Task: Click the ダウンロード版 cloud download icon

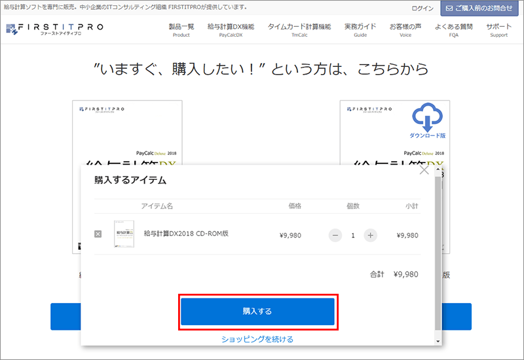Action: (428, 121)
